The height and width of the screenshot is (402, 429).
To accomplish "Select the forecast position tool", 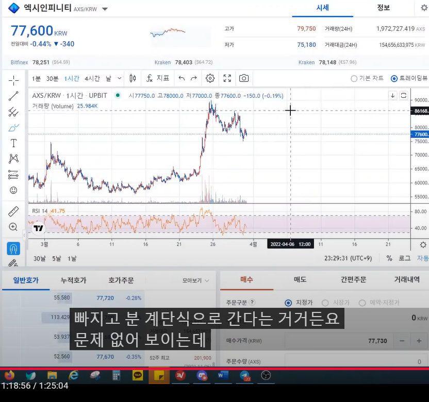I will [x=13, y=174].
